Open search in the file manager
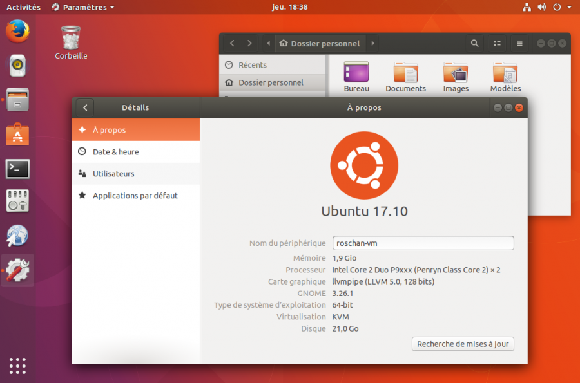The height and width of the screenshot is (383, 580). pyautogui.click(x=474, y=43)
